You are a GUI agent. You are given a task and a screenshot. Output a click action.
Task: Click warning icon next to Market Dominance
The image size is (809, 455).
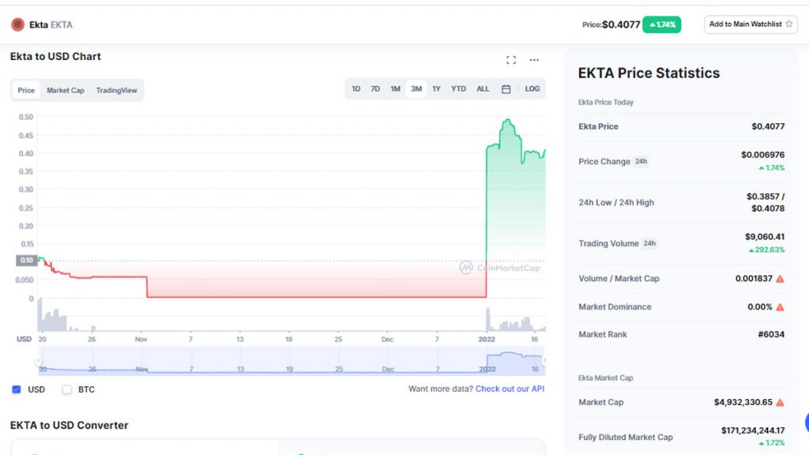(x=780, y=307)
